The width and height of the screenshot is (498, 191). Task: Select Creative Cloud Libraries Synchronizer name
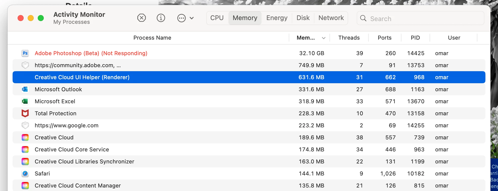pos(85,162)
